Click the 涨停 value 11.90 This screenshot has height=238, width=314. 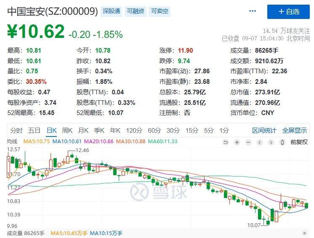(186, 51)
